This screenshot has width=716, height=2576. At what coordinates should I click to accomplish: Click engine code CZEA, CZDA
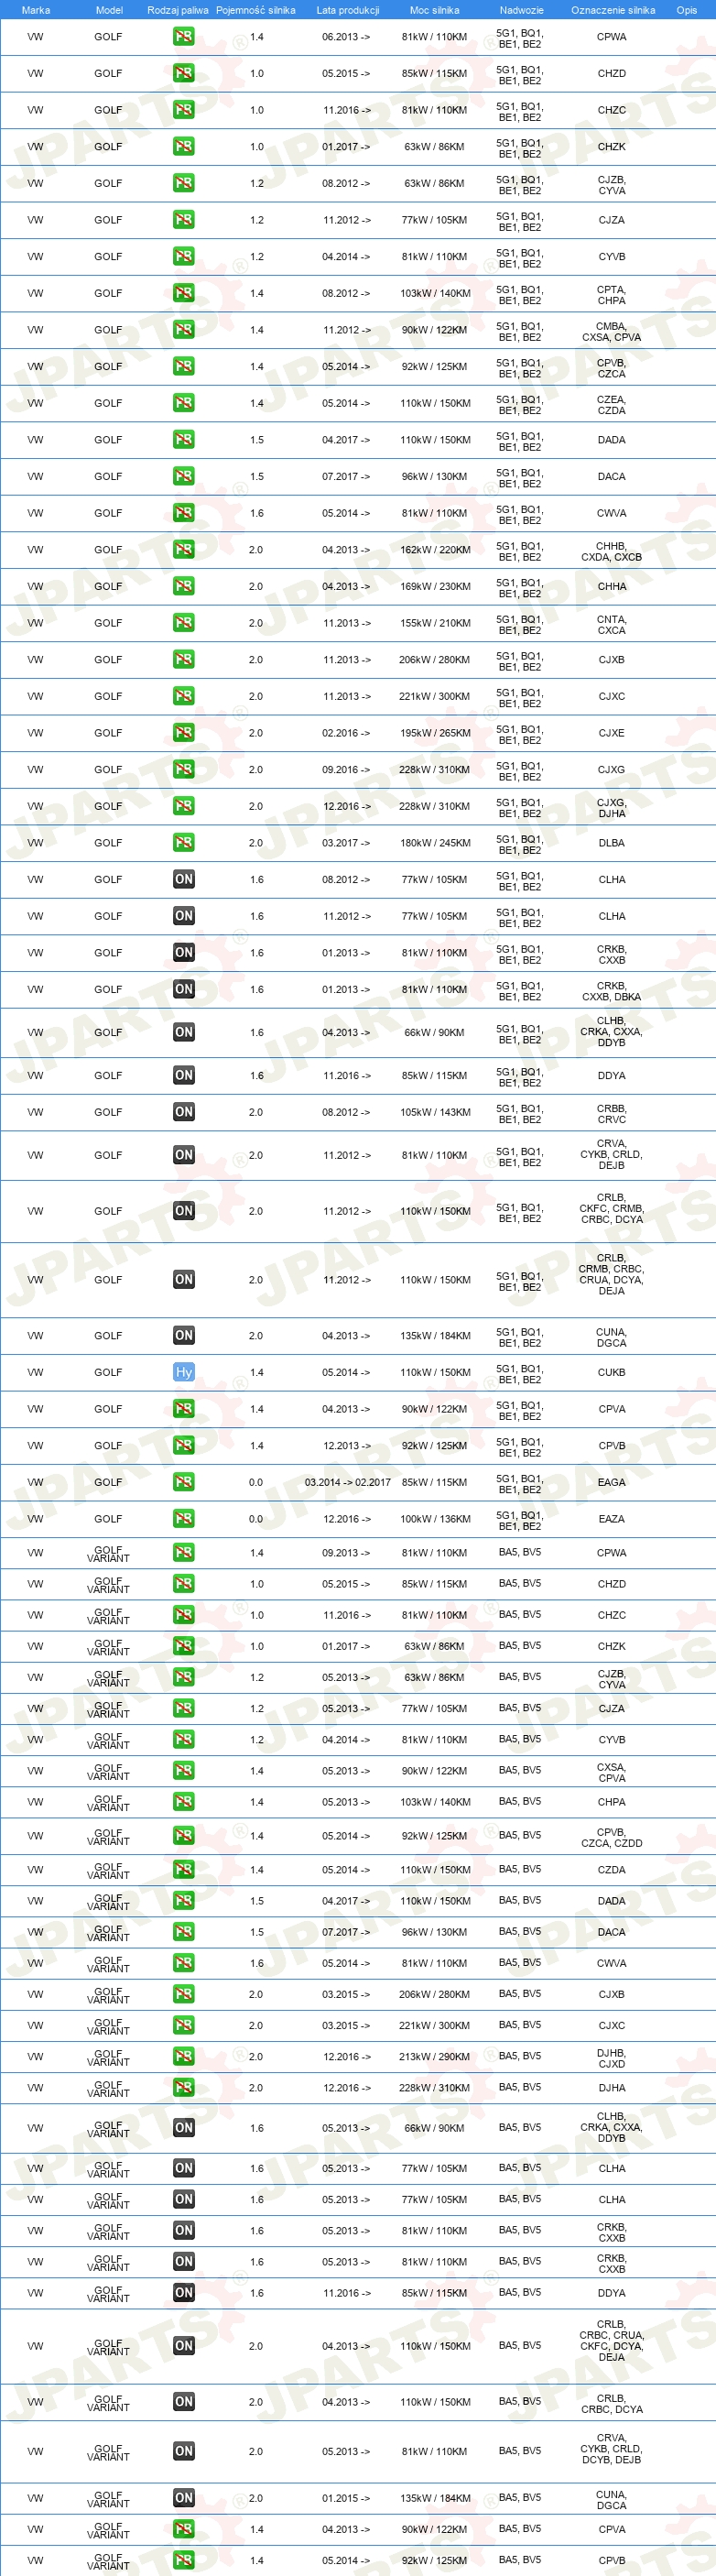(612, 405)
